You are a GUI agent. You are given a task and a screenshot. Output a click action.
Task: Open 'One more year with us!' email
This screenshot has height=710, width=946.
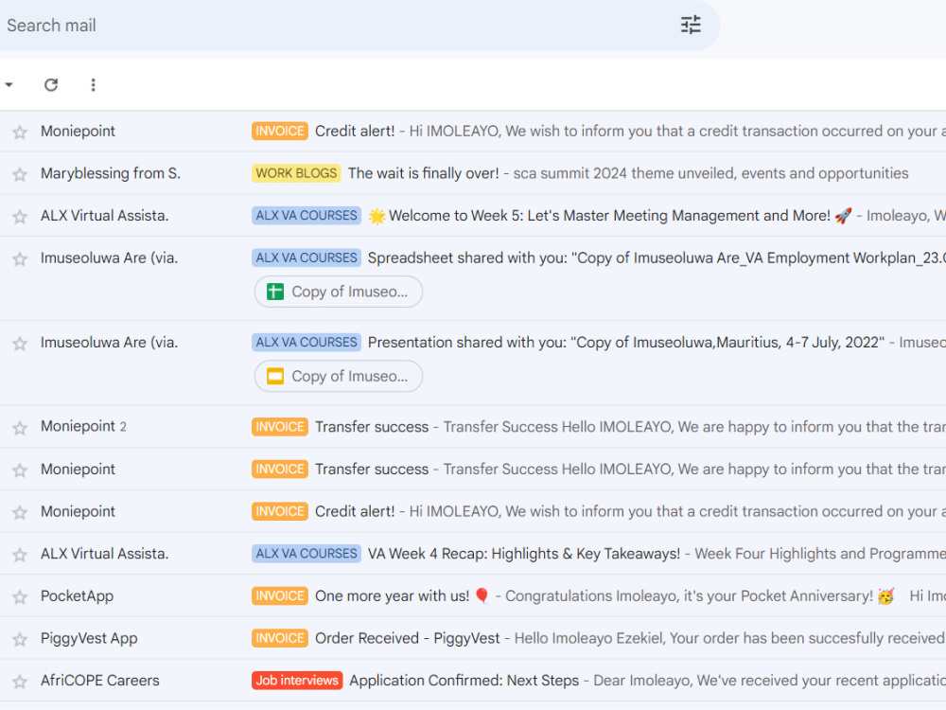click(401, 595)
